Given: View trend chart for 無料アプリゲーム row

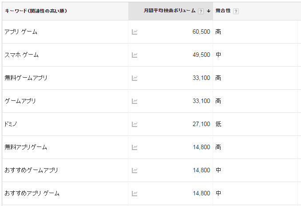Looking at the screenshot, I should 135,147.
